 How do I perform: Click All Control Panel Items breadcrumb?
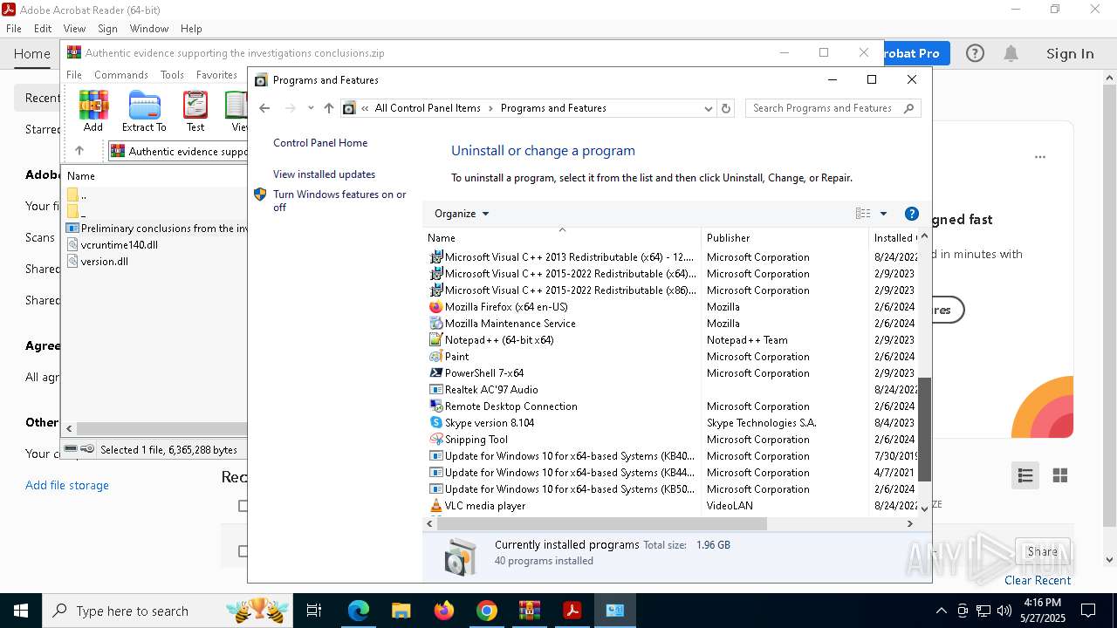(x=428, y=108)
